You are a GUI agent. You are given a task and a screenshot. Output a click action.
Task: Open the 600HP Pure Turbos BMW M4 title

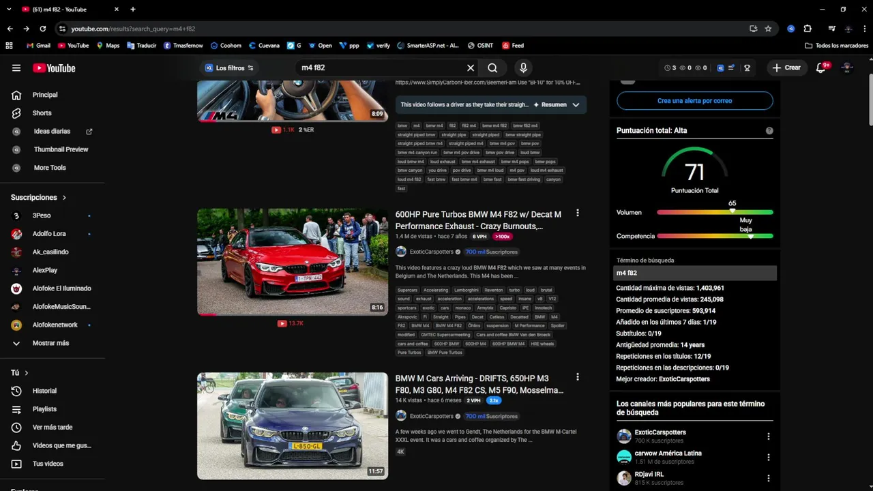tap(479, 220)
